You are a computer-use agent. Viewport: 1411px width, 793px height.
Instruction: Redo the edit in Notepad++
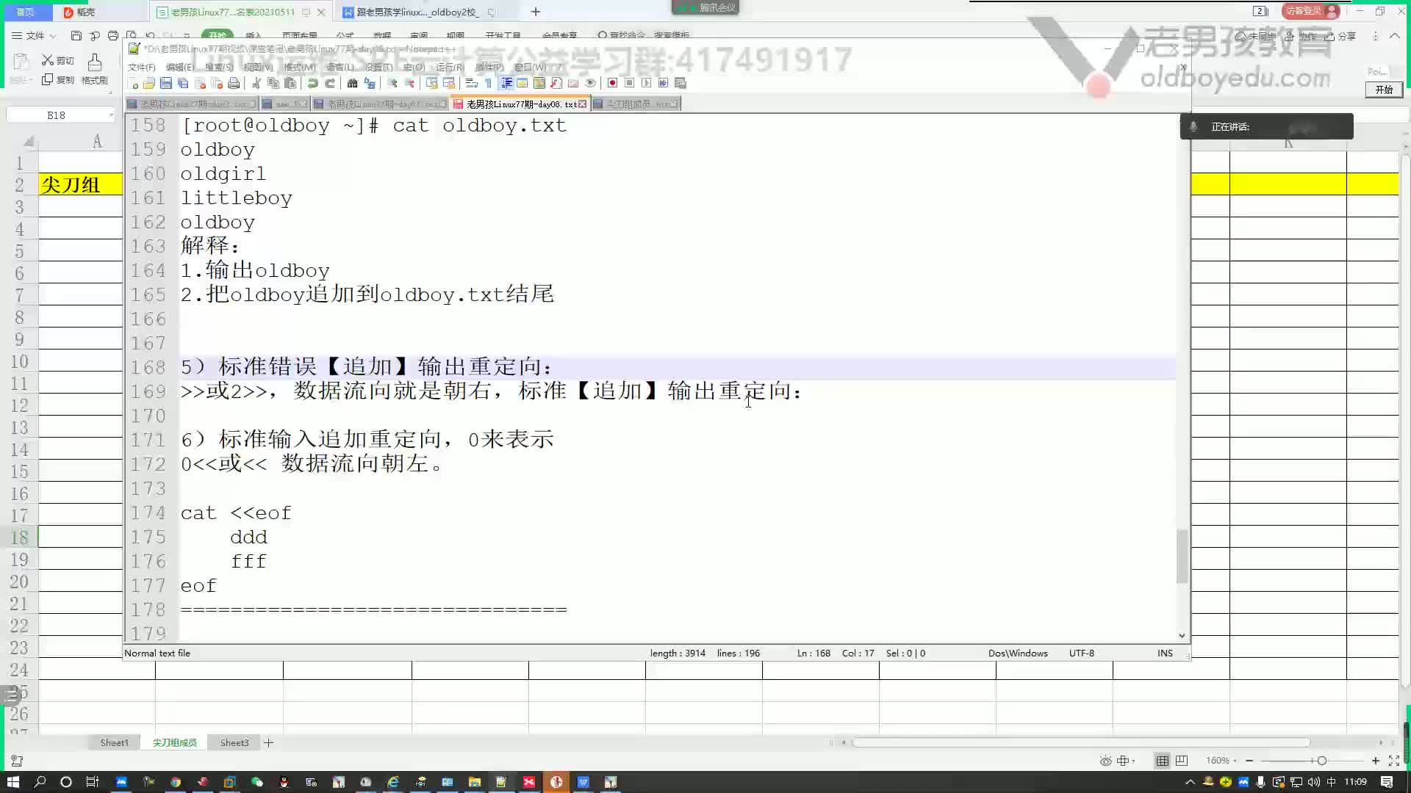click(x=330, y=83)
